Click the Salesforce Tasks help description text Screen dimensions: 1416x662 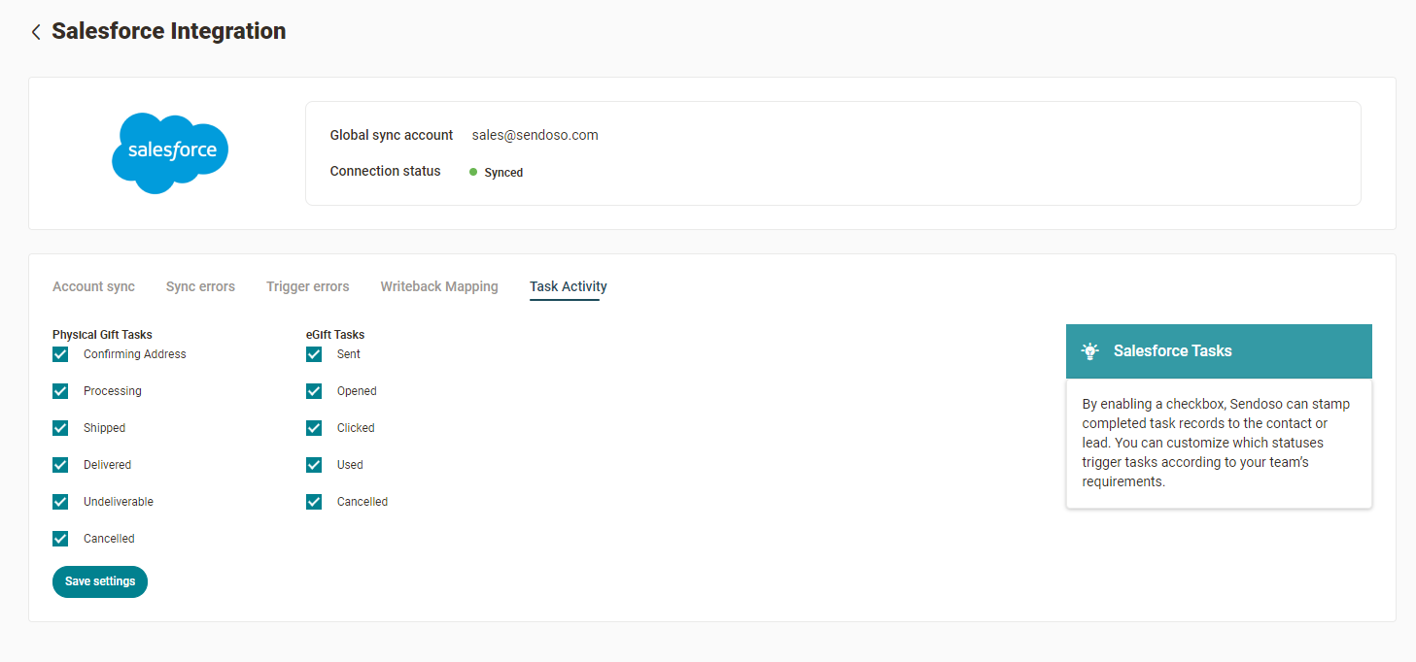[x=1217, y=443]
